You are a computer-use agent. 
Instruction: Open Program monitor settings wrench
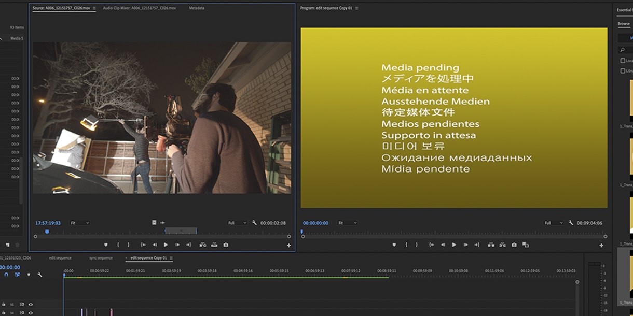click(571, 223)
